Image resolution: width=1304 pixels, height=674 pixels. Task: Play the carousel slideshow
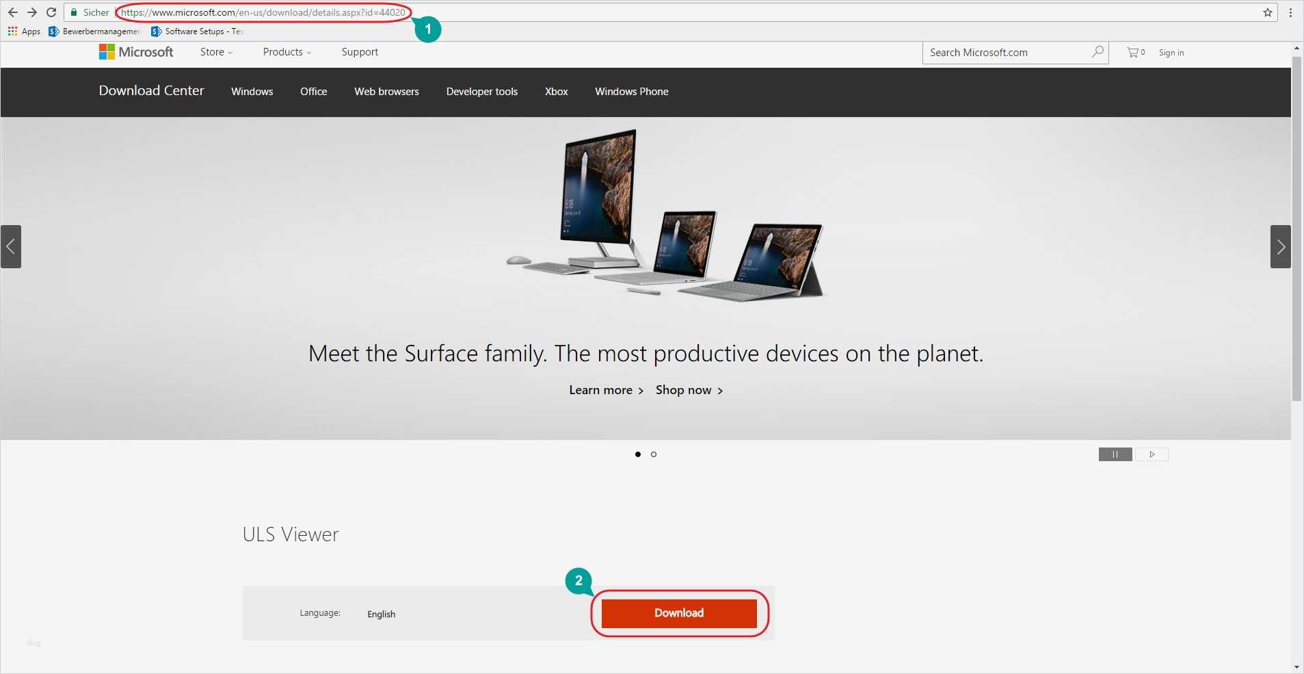(1152, 454)
